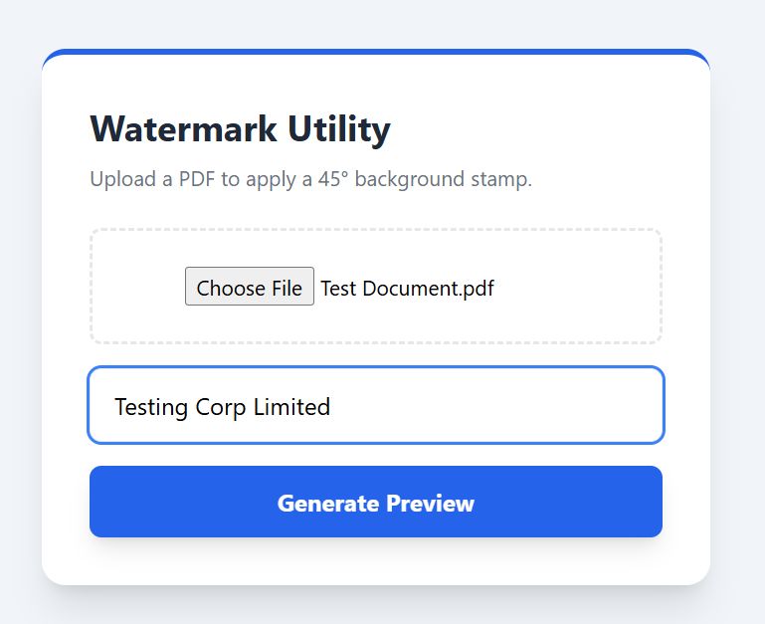Click blank drop zone area right of file name
Image resolution: width=765 pixels, height=624 pixels.
pyautogui.click(x=577, y=288)
